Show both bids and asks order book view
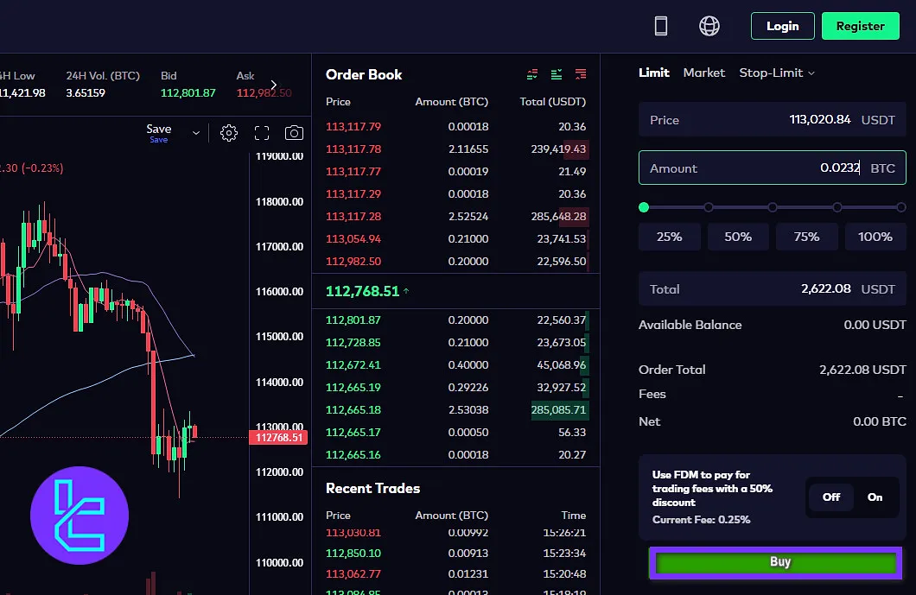This screenshot has width=916, height=595. tap(532, 74)
